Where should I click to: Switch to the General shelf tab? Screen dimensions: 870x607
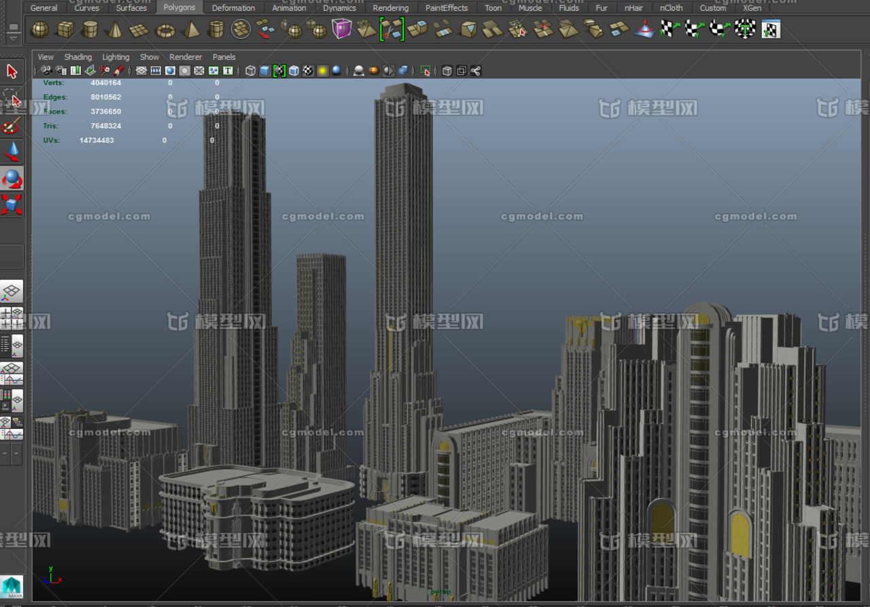pos(44,8)
